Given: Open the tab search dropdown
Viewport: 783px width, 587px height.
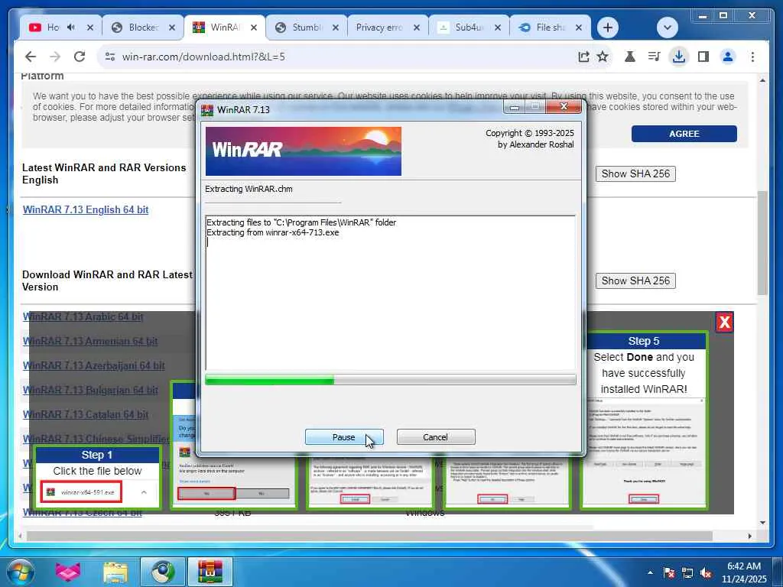Looking at the screenshot, I should 667,28.
